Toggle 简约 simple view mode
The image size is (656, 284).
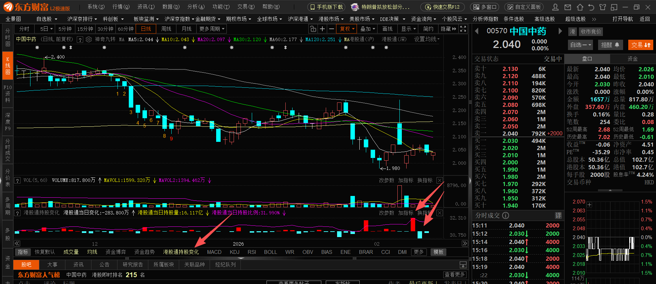click(428, 29)
